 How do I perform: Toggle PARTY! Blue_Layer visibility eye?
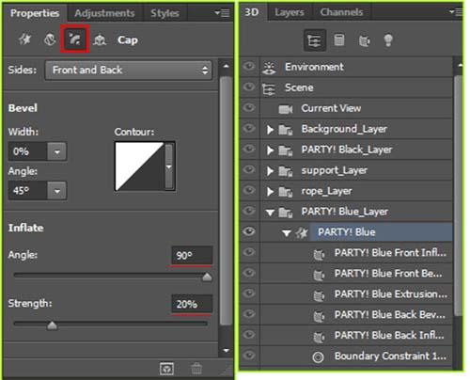point(249,211)
